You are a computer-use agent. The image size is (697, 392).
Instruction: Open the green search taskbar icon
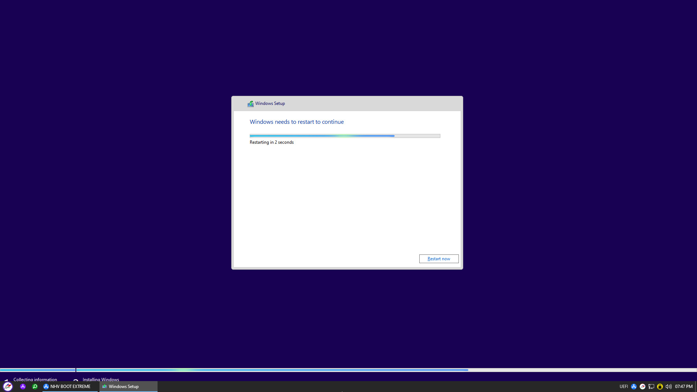tap(35, 387)
